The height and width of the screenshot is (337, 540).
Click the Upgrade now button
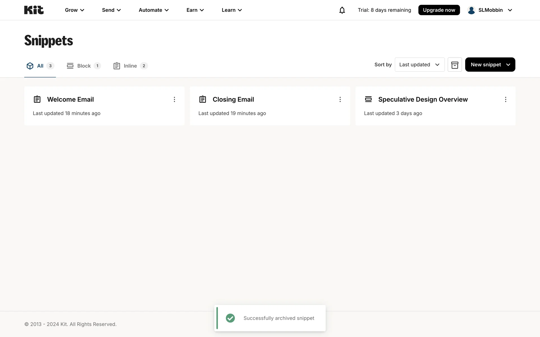[x=439, y=10]
